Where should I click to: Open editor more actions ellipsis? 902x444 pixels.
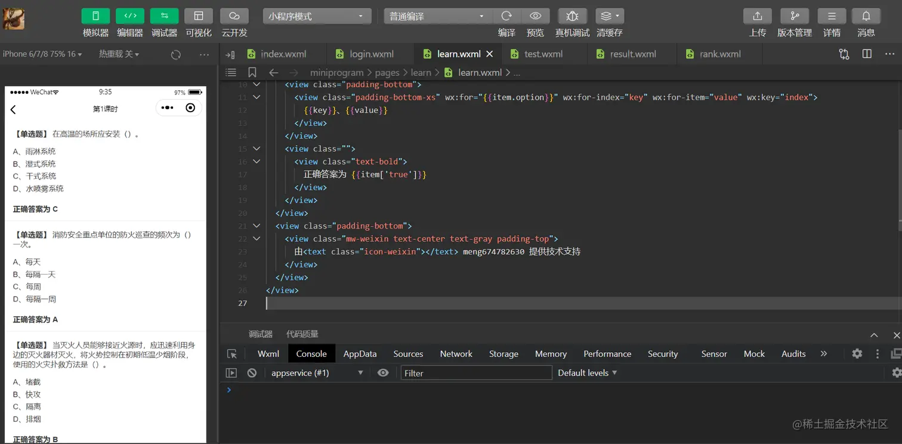point(889,54)
